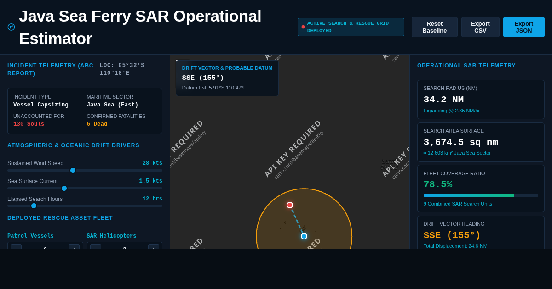The width and height of the screenshot is (552, 289).
Task: Click '≈ 12,603 km² Java Sea Sector' text
Action: (457, 153)
